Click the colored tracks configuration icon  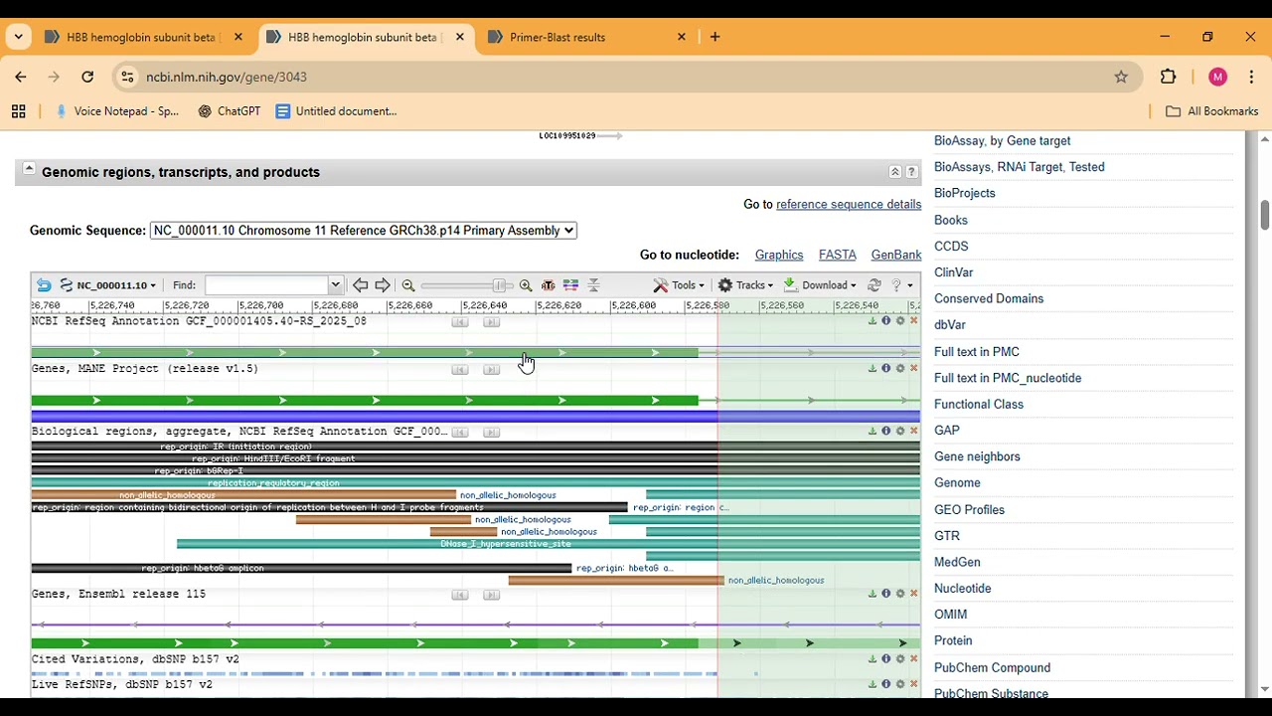[x=570, y=285]
